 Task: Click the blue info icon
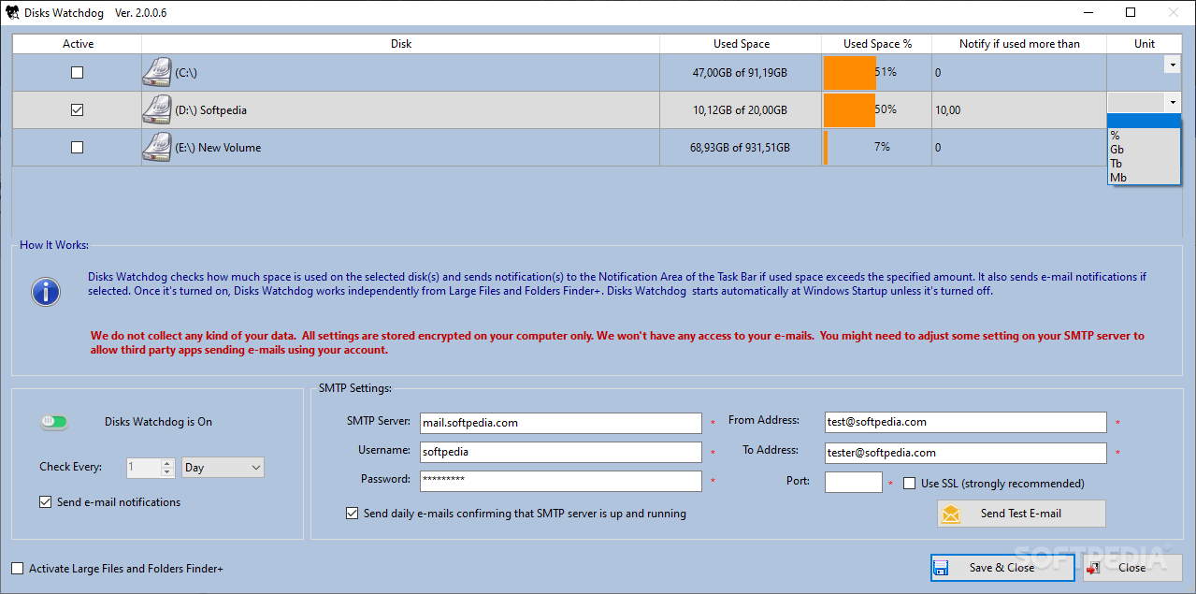(46, 291)
